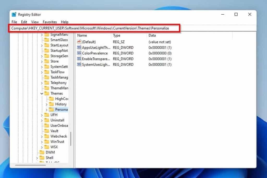Select the SmartGlass folder icon
This screenshot has height=178, width=267.
[x=47, y=40]
